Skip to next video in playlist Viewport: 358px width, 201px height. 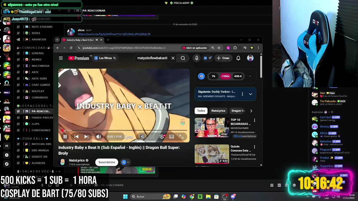86,137
